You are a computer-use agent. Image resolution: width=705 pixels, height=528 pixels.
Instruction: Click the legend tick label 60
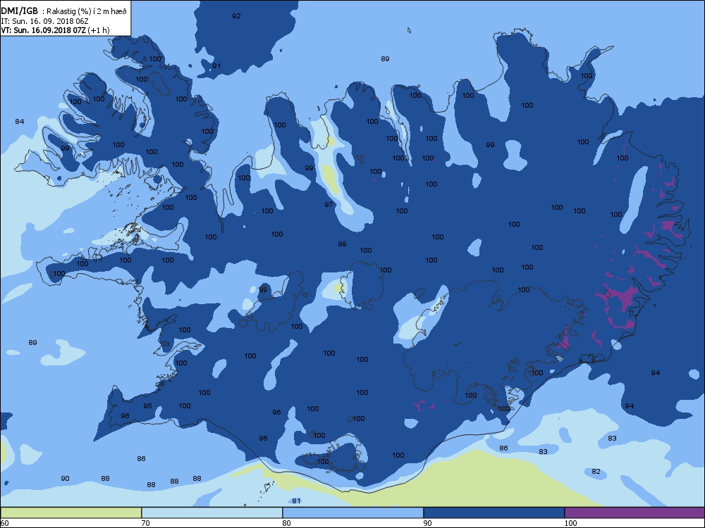[x=4, y=522]
